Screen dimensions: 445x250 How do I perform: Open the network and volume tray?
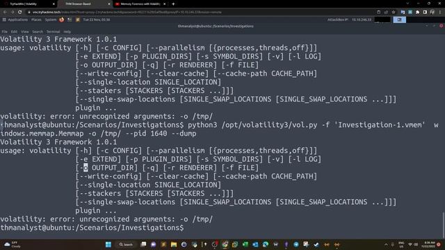coord(413,244)
